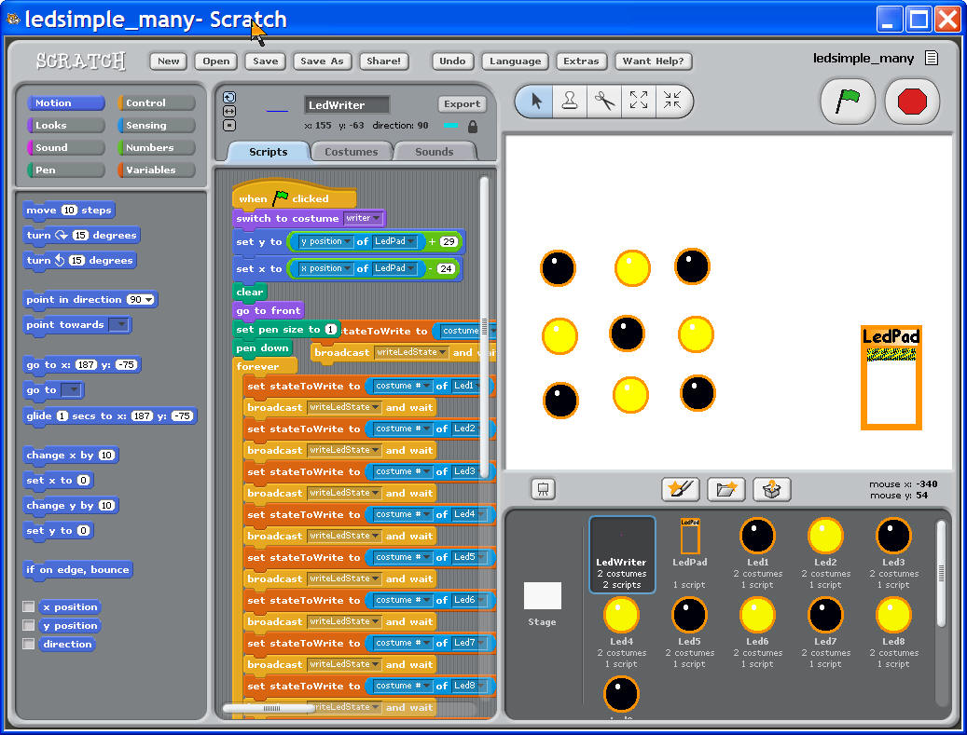Image resolution: width=967 pixels, height=735 pixels.
Task: Select the scissors delete tool
Action: (x=604, y=101)
